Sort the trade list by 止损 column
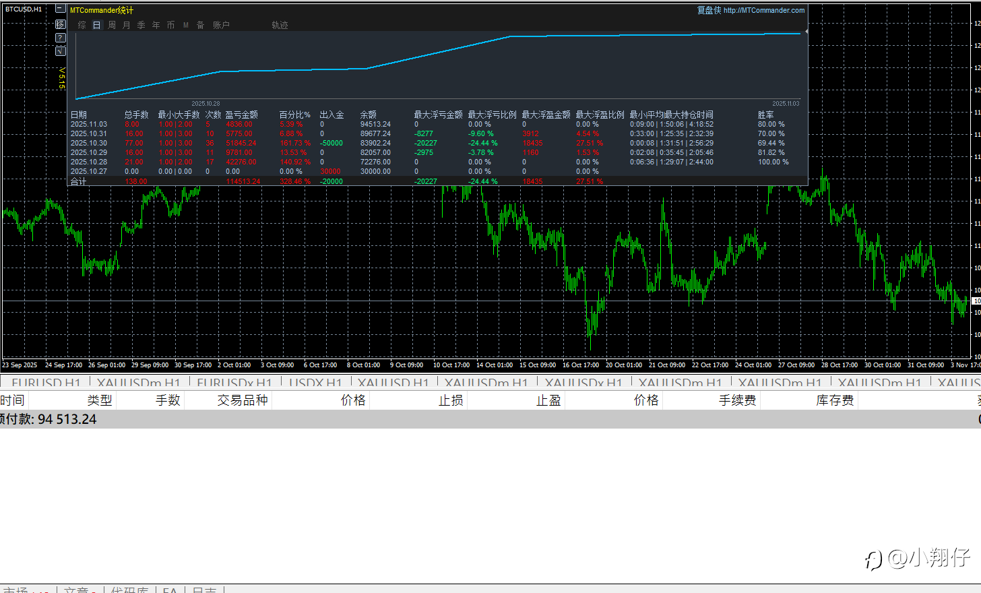 click(x=451, y=400)
